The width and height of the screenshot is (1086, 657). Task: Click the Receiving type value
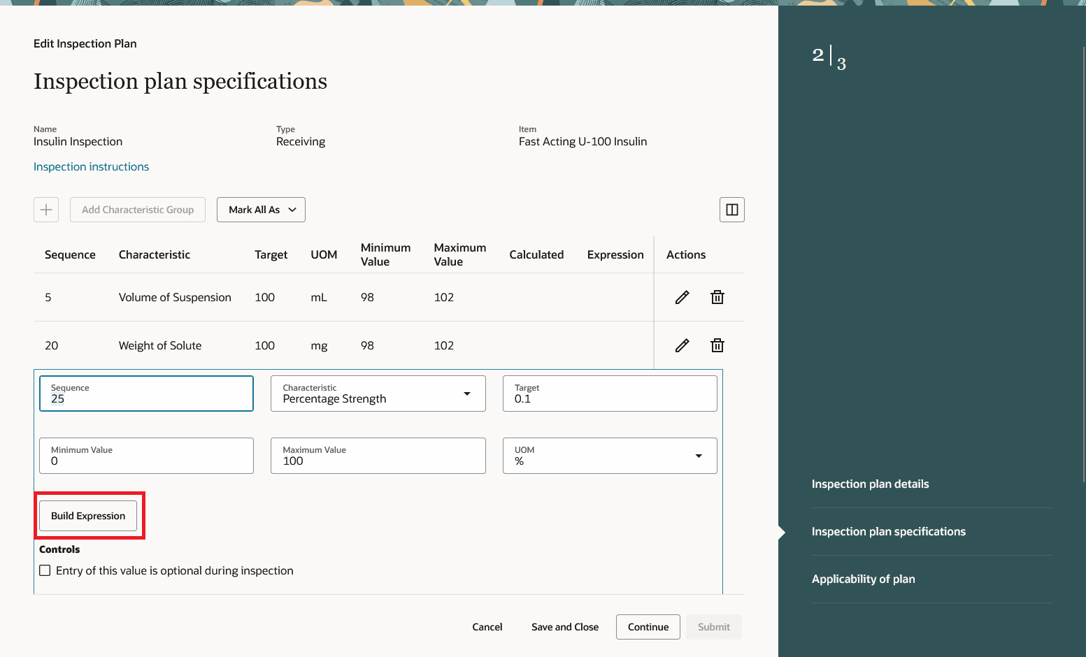[x=301, y=141]
